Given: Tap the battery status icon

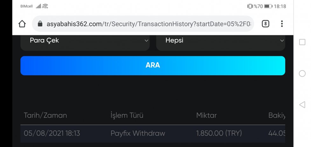Looking at the screenshot, I should (268, 6).
